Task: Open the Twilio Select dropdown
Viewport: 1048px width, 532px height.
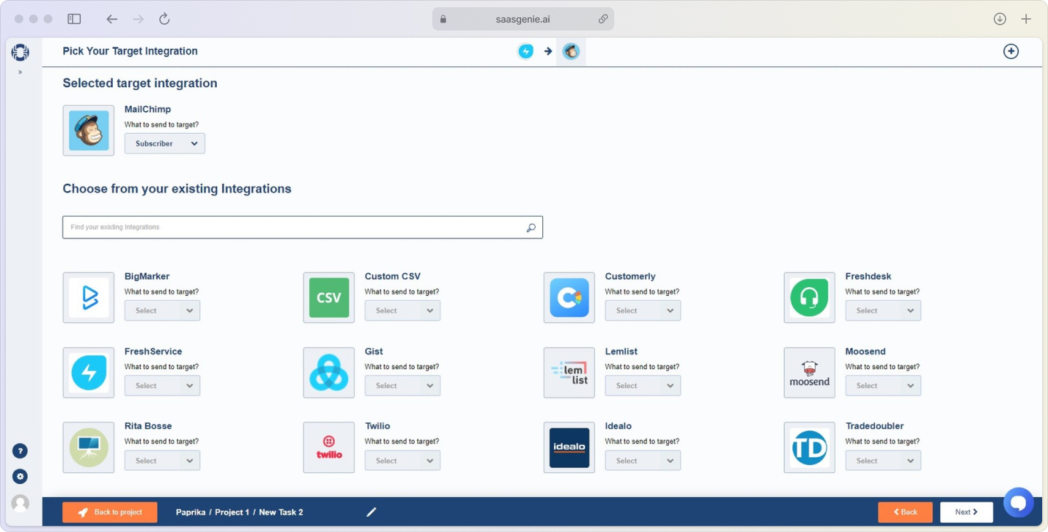Action: tap(402, 461)
